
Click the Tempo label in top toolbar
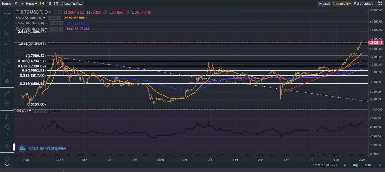point(7,3)
